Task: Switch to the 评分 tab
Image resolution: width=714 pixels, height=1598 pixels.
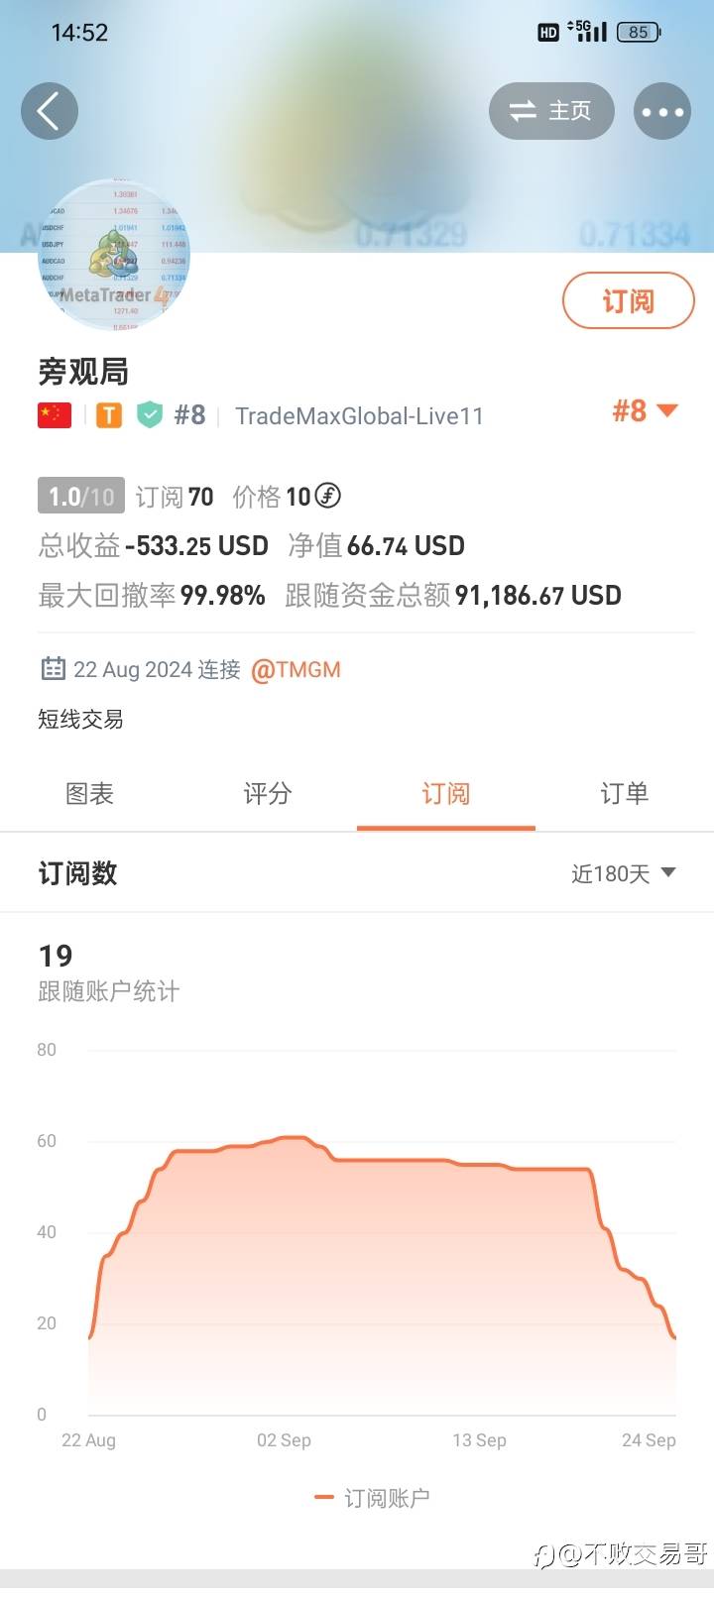Action: click(268, 794)
